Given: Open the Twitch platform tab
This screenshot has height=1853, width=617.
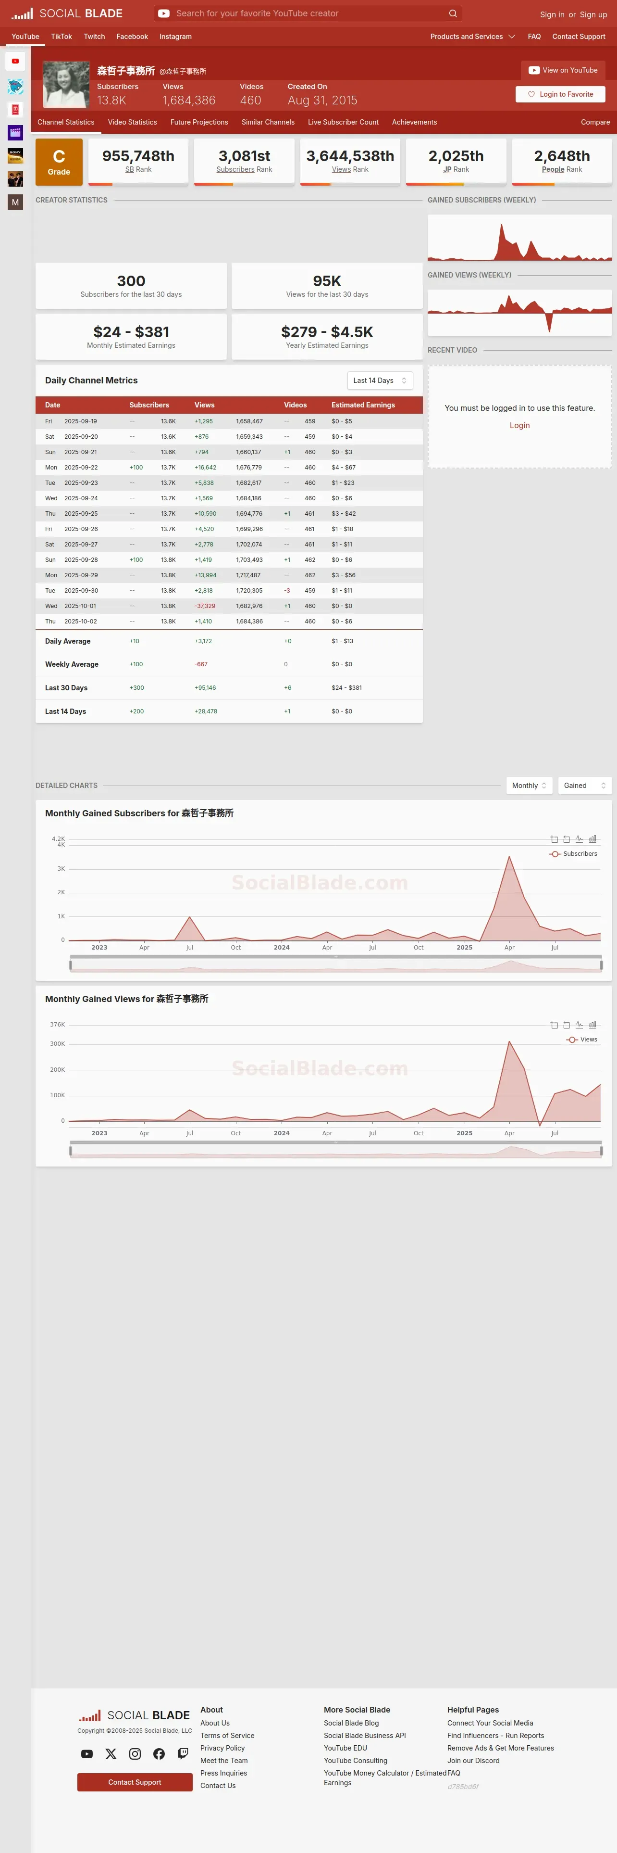Looking at the screenshot, I should (94, 37).
